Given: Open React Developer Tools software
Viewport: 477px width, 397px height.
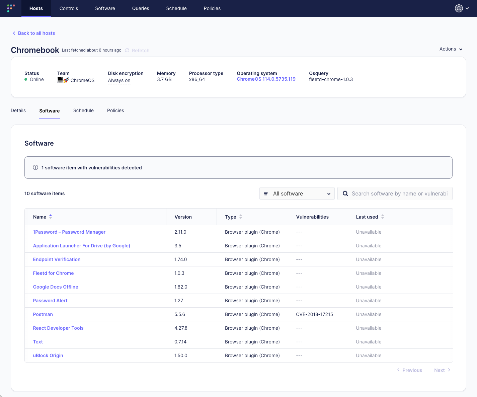Looking at the screenshot, I should (58, 328).
